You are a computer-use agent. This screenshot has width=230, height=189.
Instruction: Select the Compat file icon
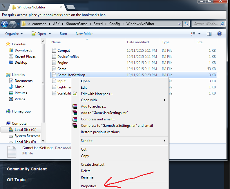(x=54, y=51)
